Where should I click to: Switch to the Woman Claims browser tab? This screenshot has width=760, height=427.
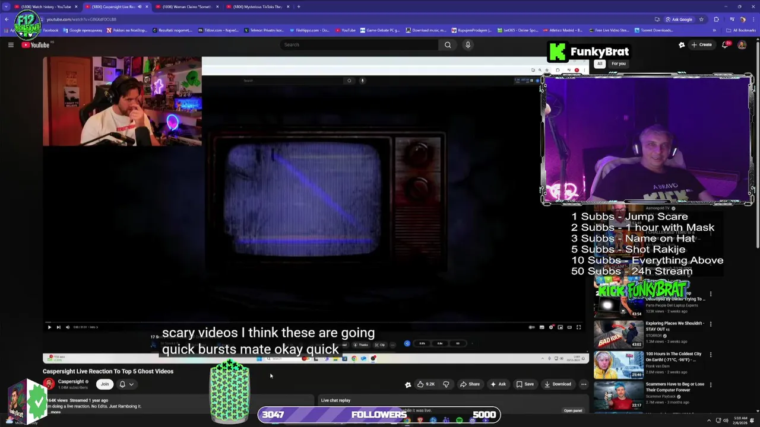(x=188, y=7)
